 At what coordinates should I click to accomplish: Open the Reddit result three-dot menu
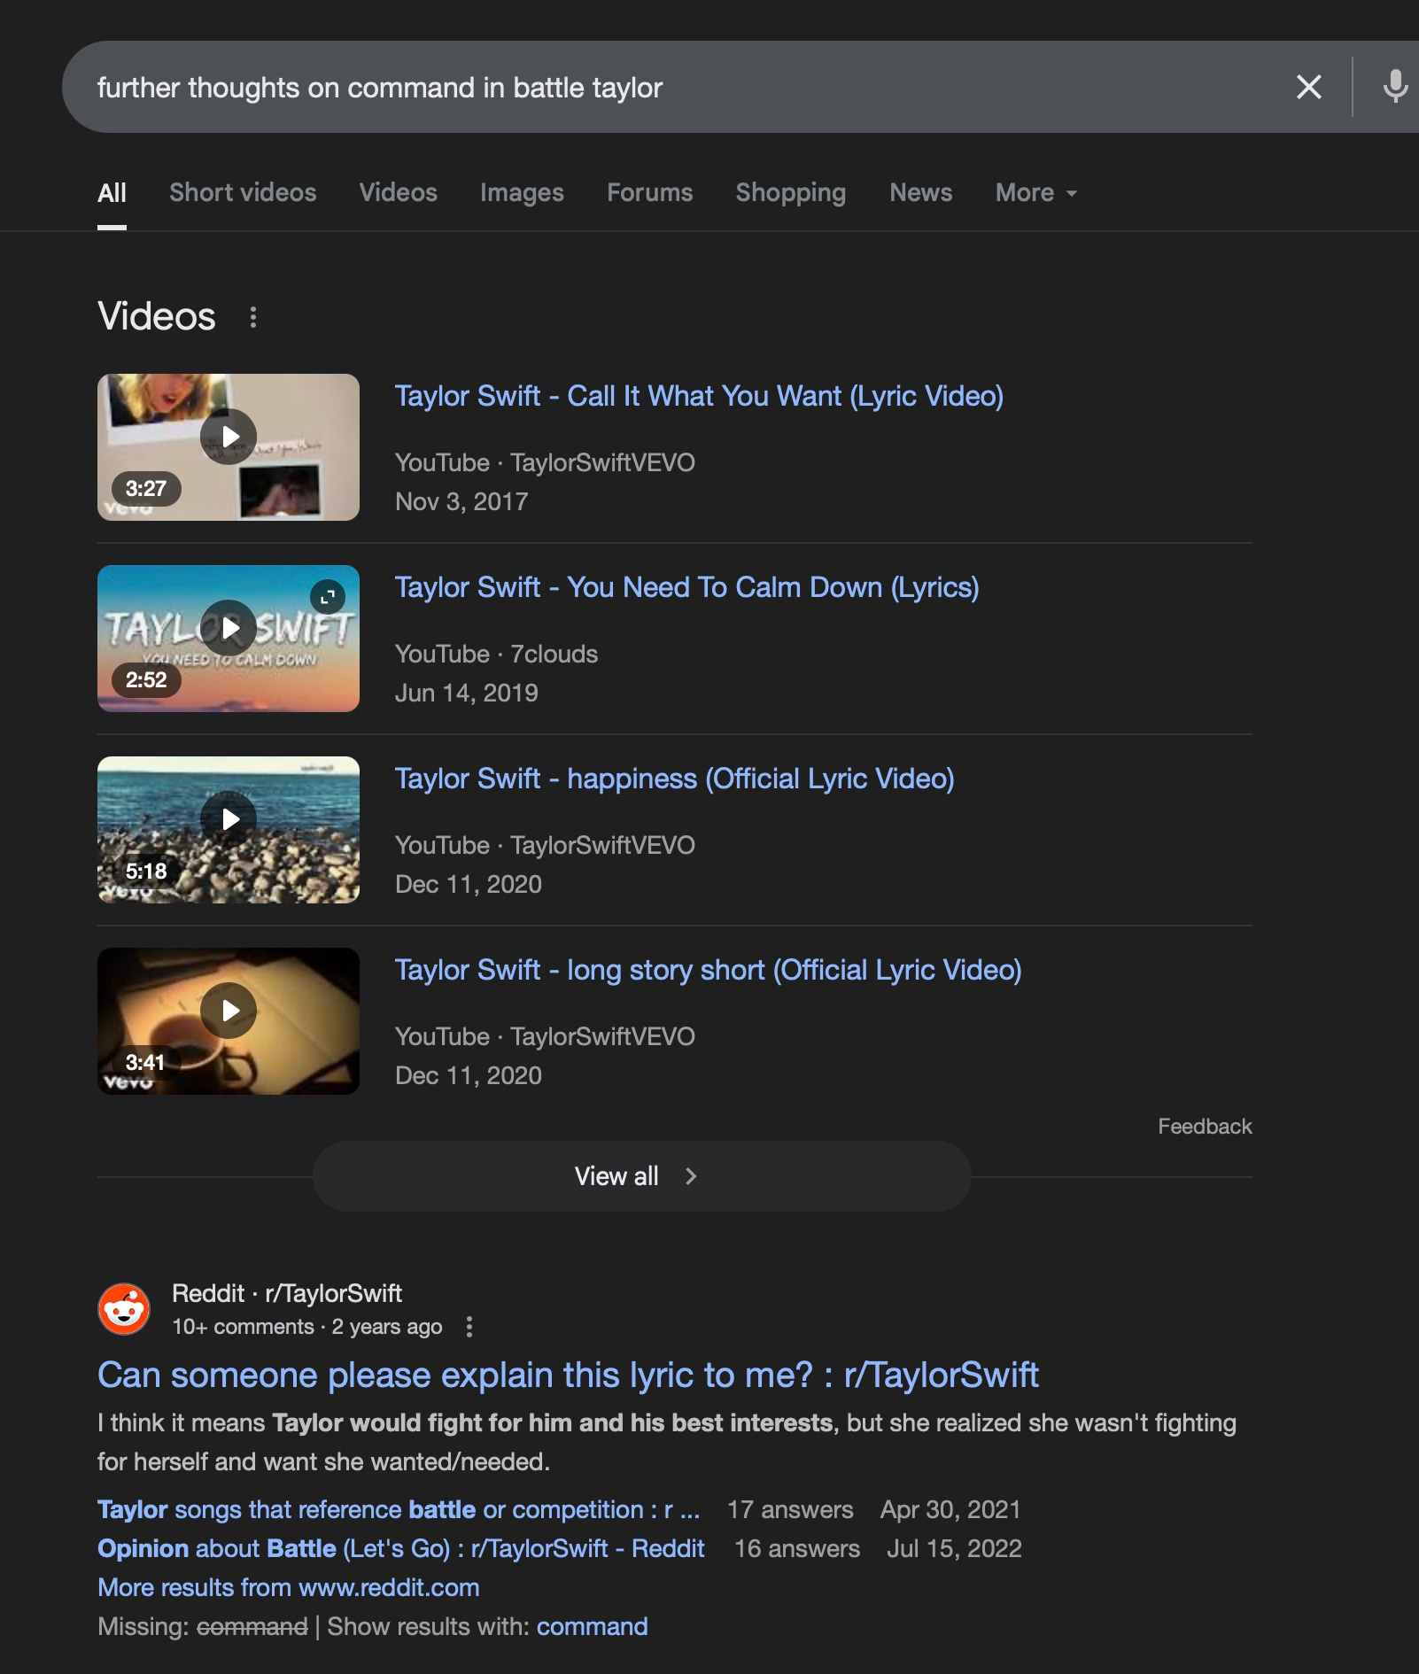(469, 1327)
